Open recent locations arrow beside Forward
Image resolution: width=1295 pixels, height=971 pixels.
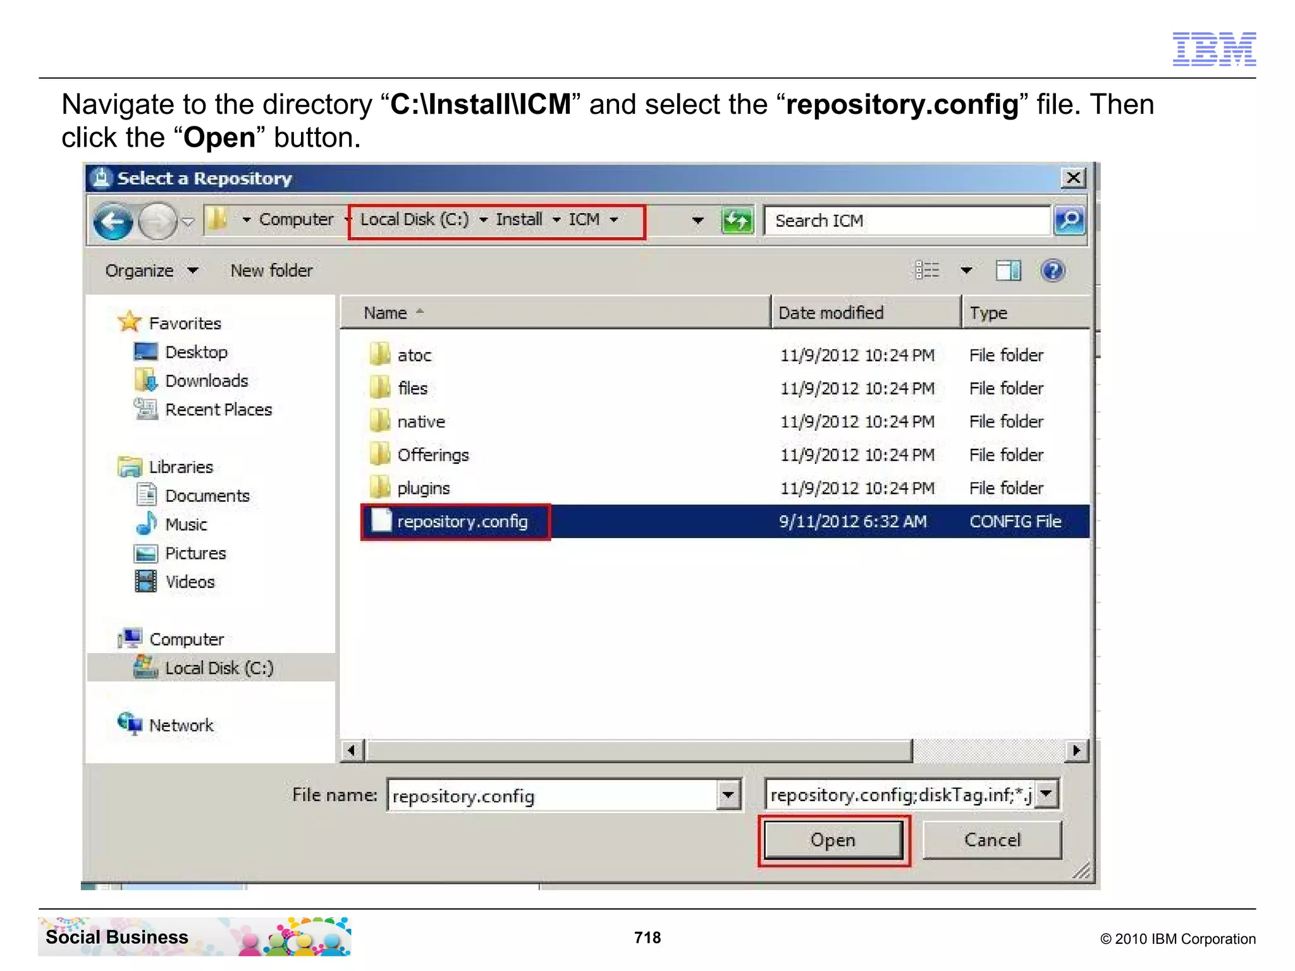click(188, 222)
